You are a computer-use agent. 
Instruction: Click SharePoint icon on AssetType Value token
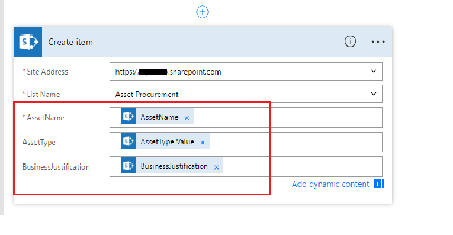128,141
